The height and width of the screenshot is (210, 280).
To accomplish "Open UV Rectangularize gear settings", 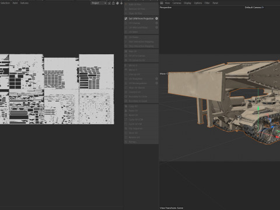I will (x=157, y=83).
